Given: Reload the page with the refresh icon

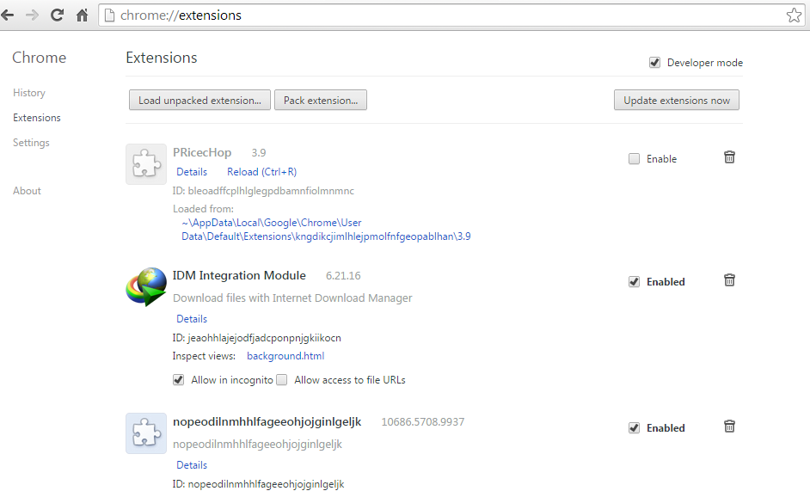Looking at the screenshot, I should click(x=57, y=15).
